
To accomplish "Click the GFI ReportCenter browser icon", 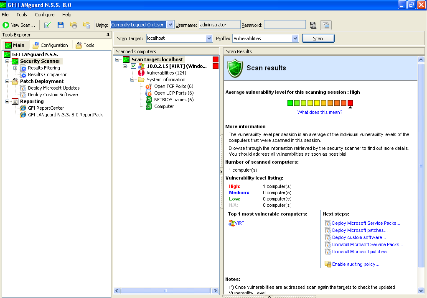I will [23, 108].
